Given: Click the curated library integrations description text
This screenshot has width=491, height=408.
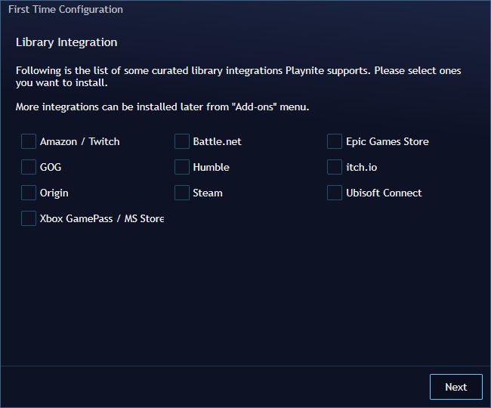Looking at the screenshot, I should click(x=238, y=77).
